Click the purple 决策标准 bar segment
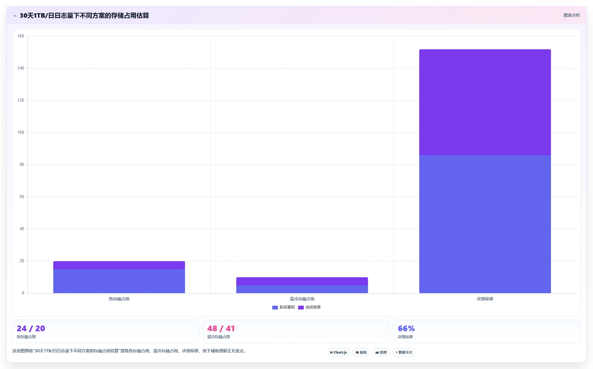The height and width of the screenshot is (369, 593). tap(485, 102)
